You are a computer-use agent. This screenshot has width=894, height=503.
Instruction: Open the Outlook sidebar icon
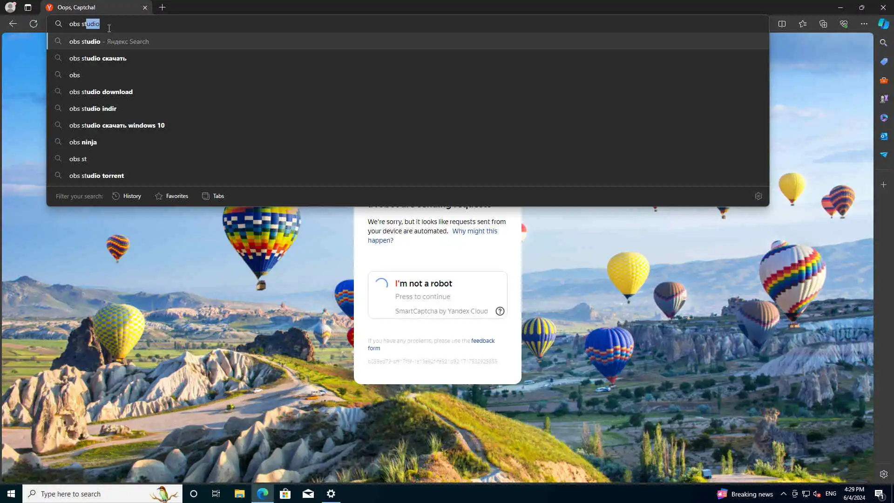(x=883, y=136)
